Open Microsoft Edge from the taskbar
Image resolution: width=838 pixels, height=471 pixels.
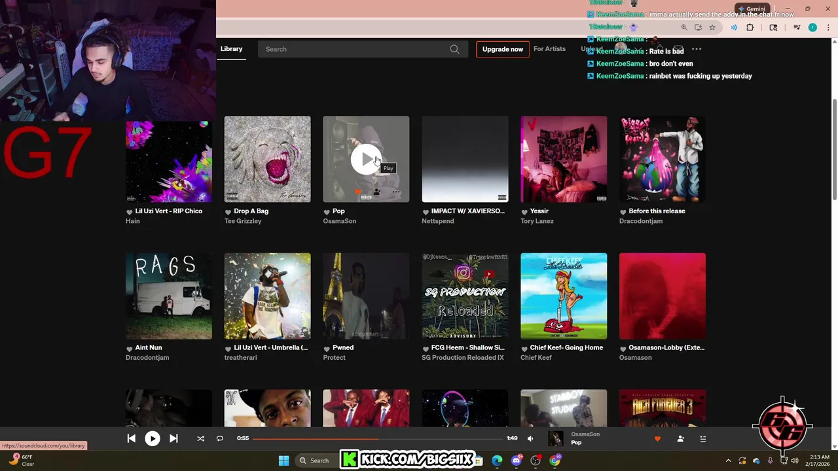[497, 461]
